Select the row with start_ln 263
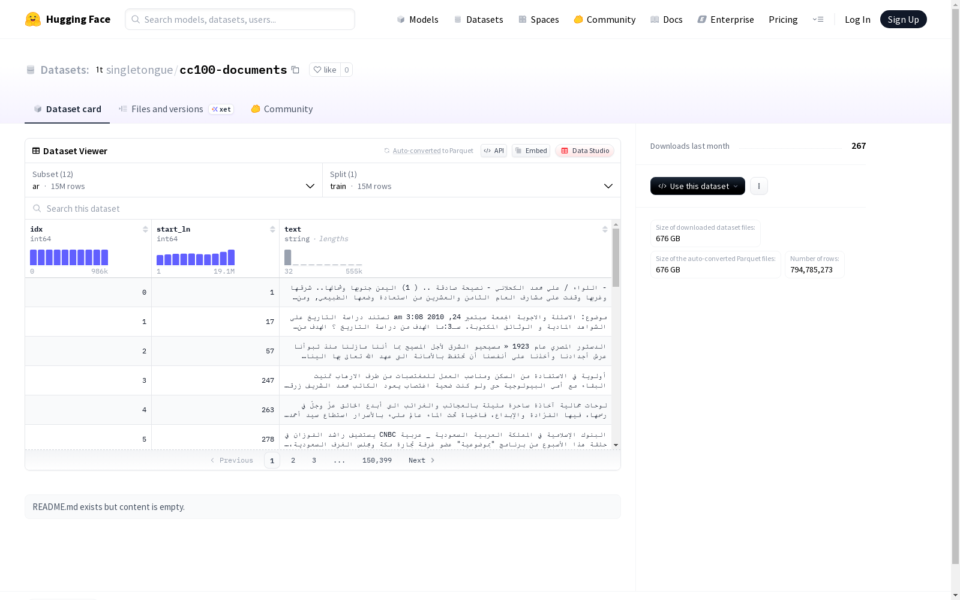This screenshot has width=960, height=600. click(318, 410)
